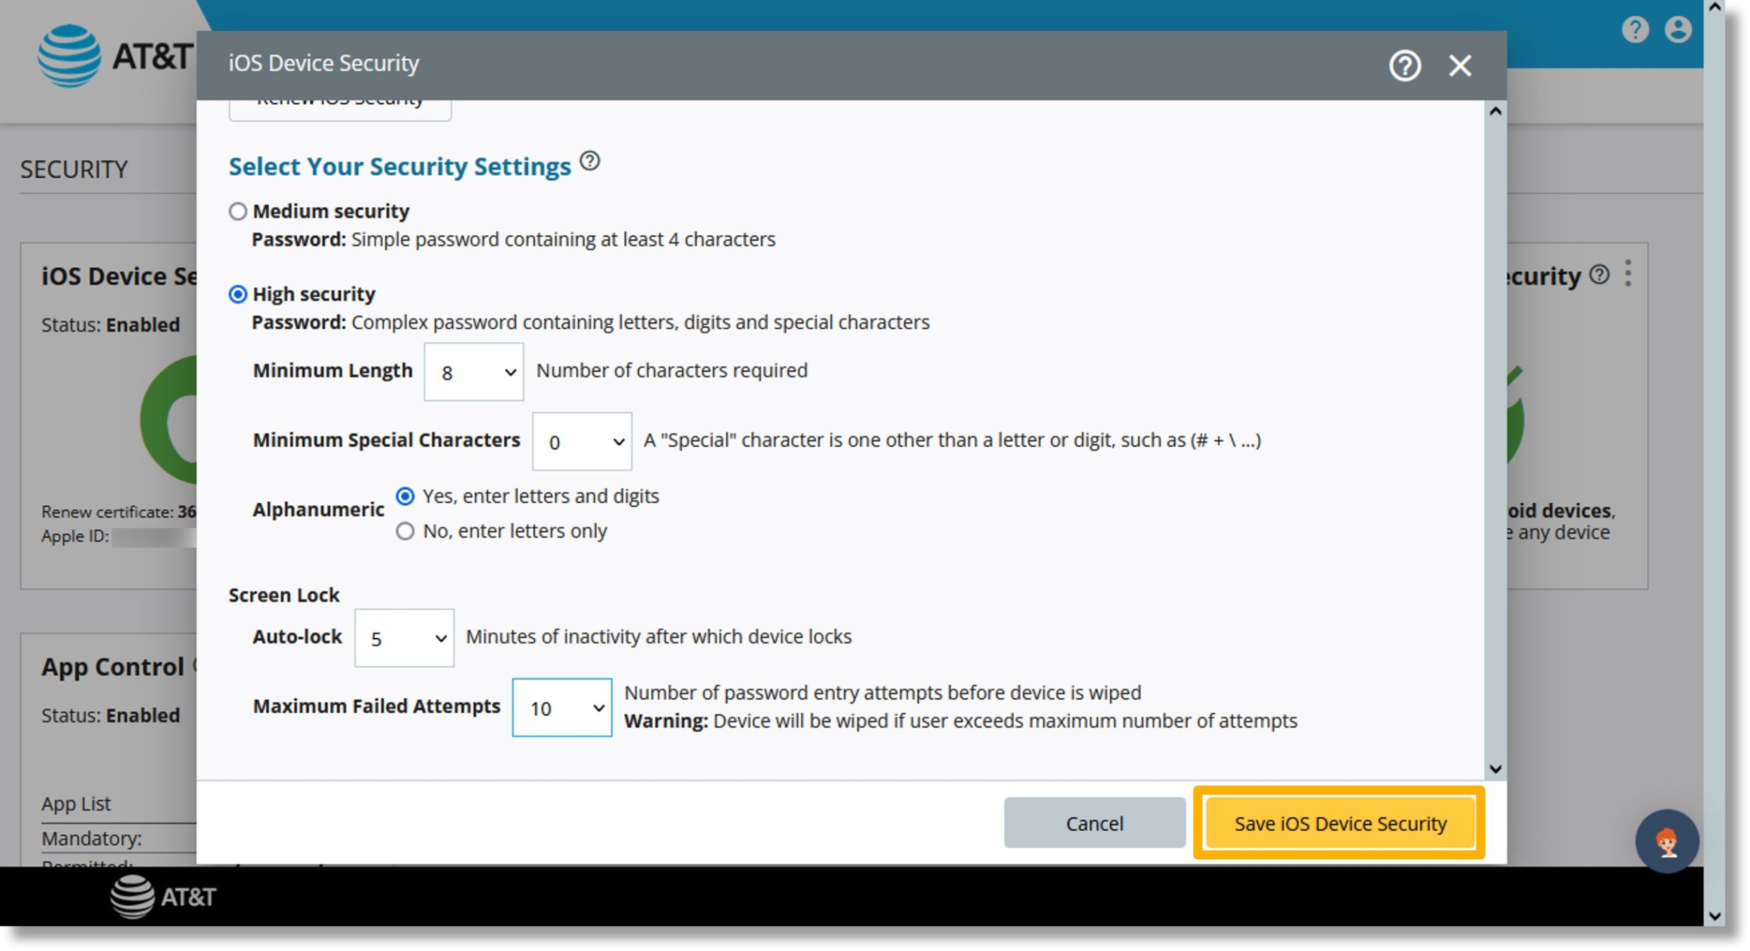Click the Cancel button
1750x951 pixels.
1094,823
